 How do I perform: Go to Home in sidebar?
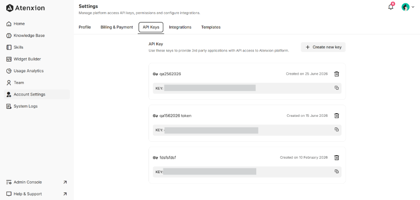pyautogui.click(x=19, y=24)
